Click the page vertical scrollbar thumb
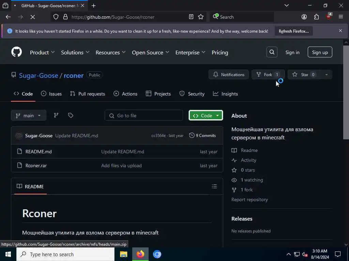This screenshot has height=261, width=349. pyautogui.click(x=346, y=92)
